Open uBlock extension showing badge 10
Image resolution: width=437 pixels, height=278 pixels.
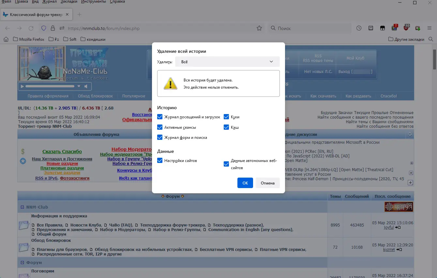(x=406, y=28)
